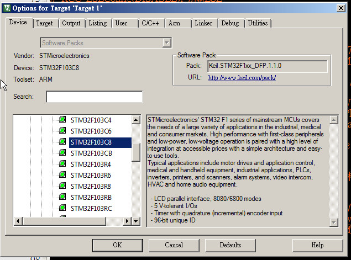The image size is (351, 260).
Task: Close the Options for Target dialog
Action: 340,8
